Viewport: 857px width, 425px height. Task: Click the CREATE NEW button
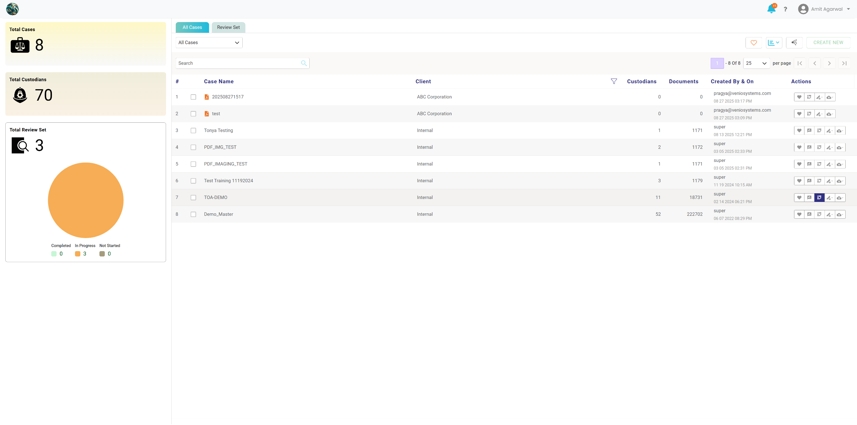[828, 42]
